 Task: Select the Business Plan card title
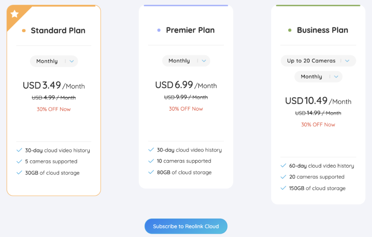(322, 30)
